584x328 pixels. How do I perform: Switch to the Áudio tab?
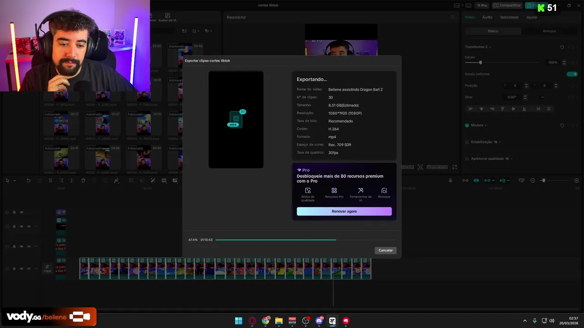[487, 17]
